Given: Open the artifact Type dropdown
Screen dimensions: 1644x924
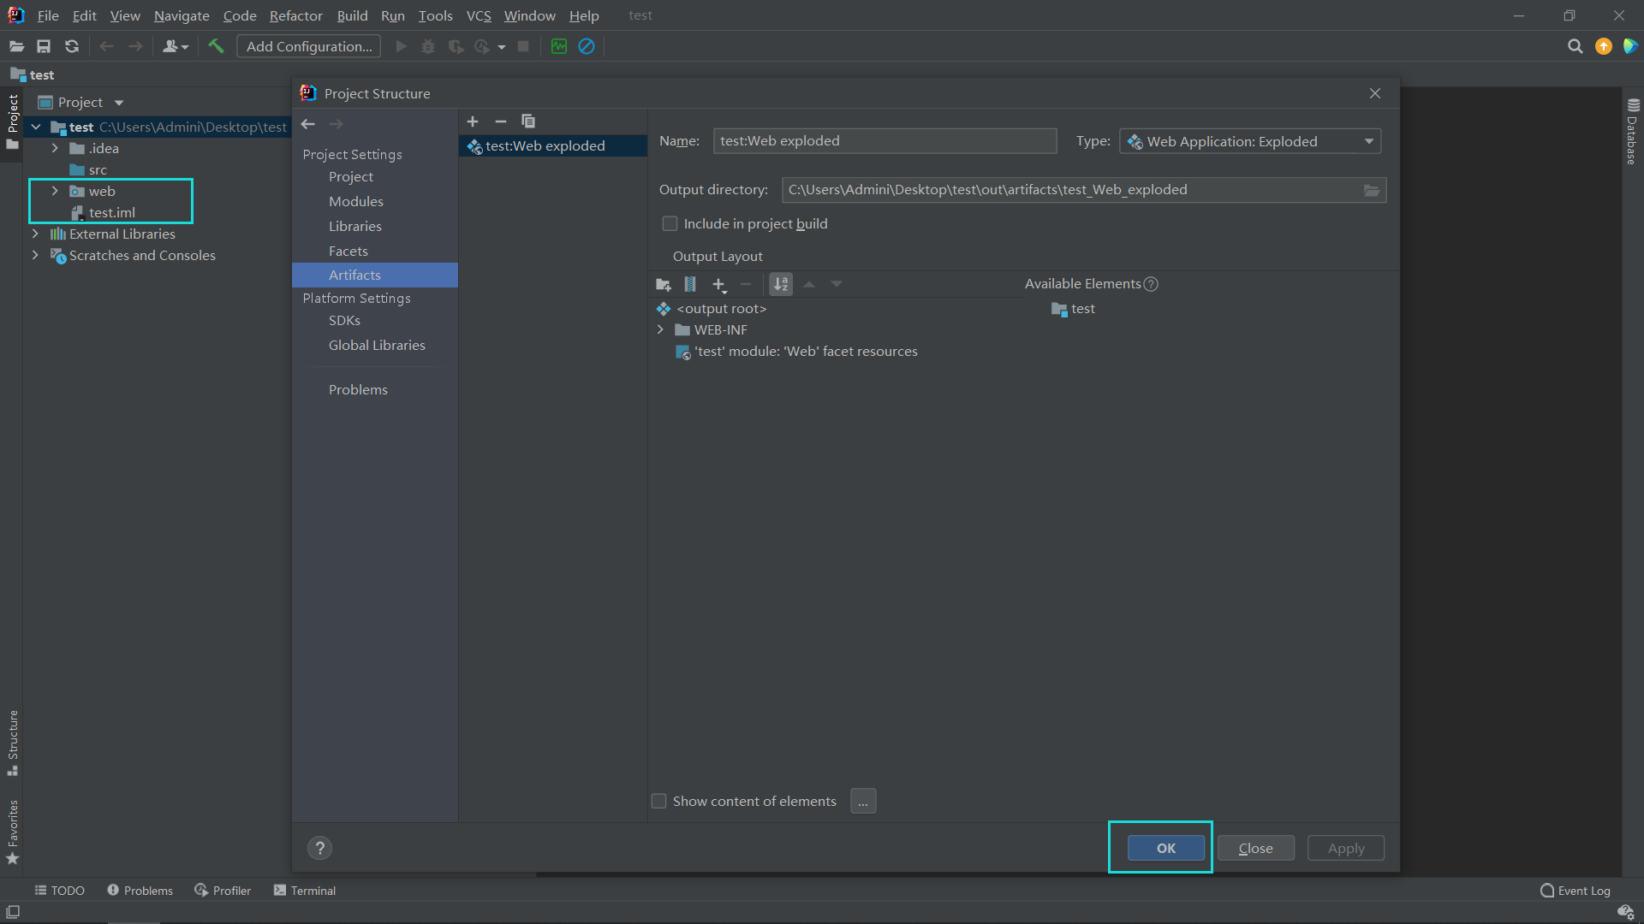Looking at the screenshot, I should tap(1250, 141).
